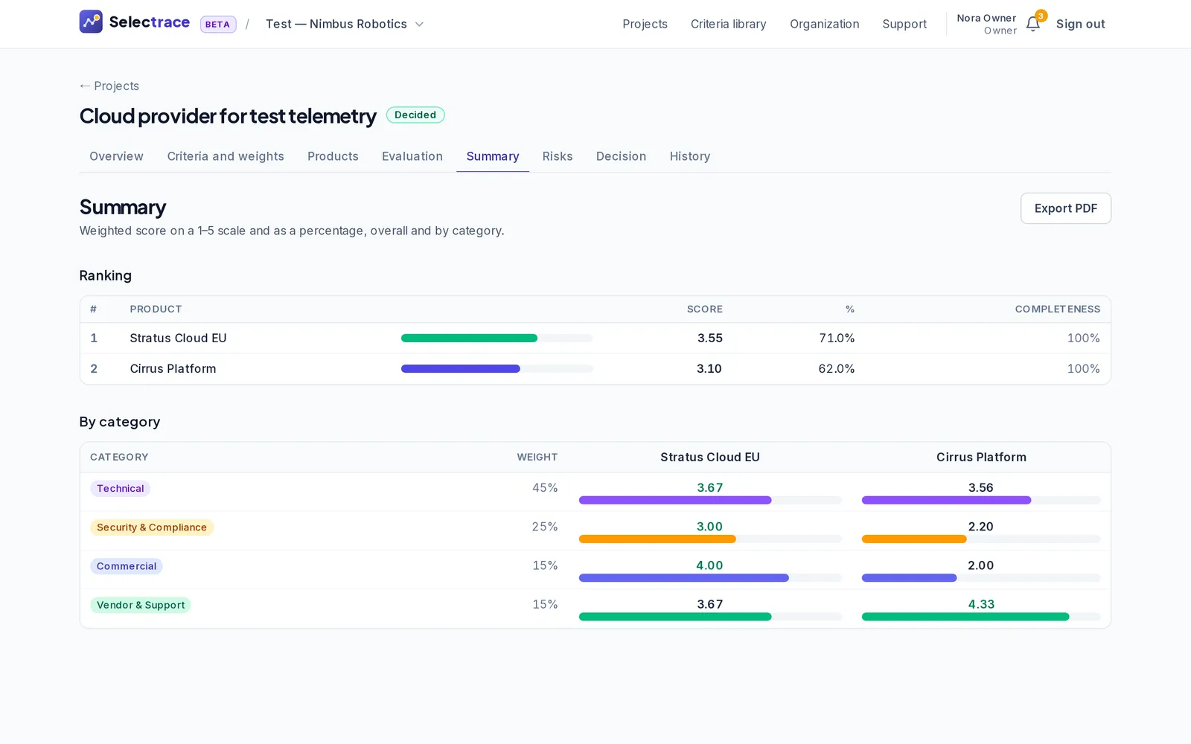This screenshot has height=744, width=1191.
Task: Click the BETA badge beside Selectrace
Action: 217,25
